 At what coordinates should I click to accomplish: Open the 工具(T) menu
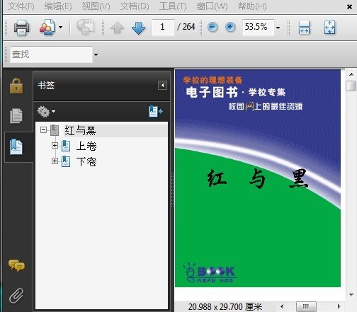173,6
